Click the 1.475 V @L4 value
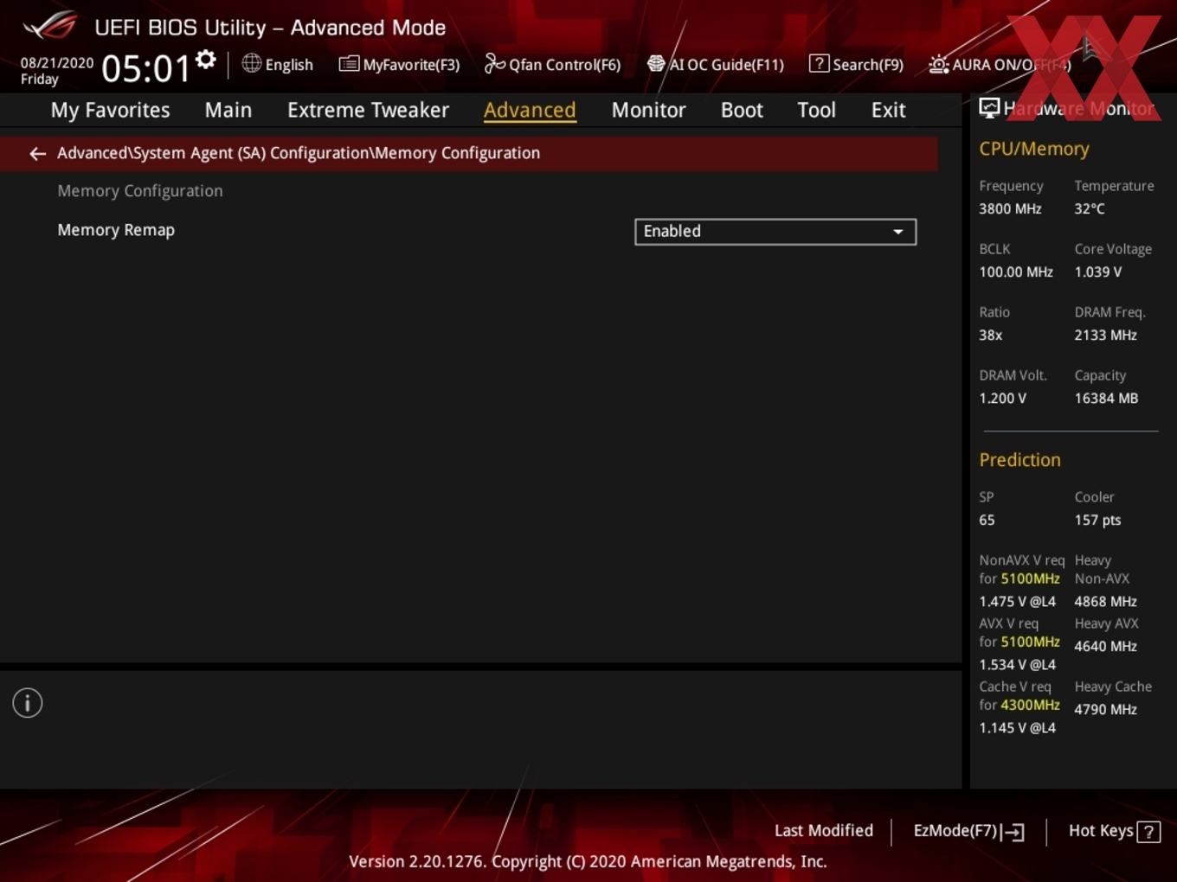This screenshot has height=882, width=1177. pyautogui.click(x=1018, y=601)
